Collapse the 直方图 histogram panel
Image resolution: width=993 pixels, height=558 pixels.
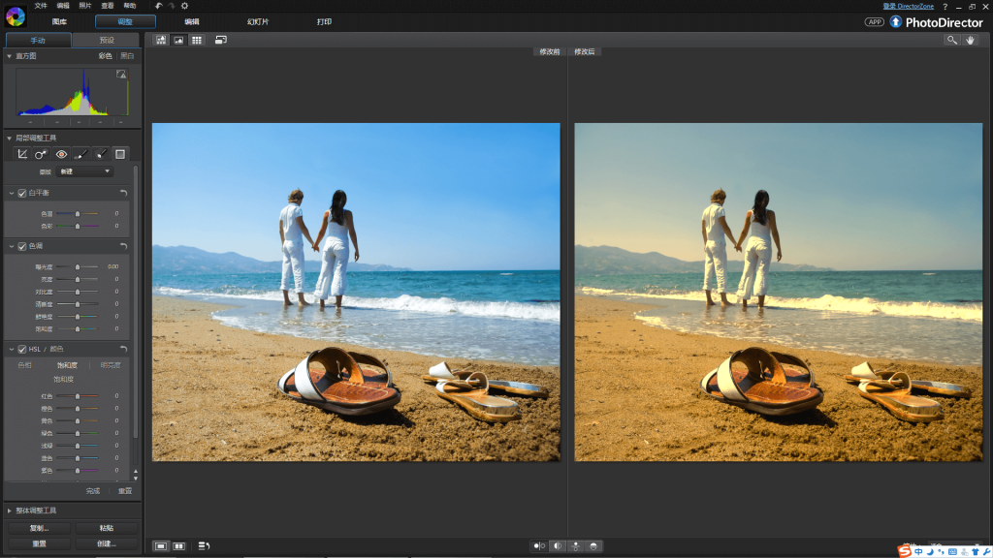[x=10, y=56]
